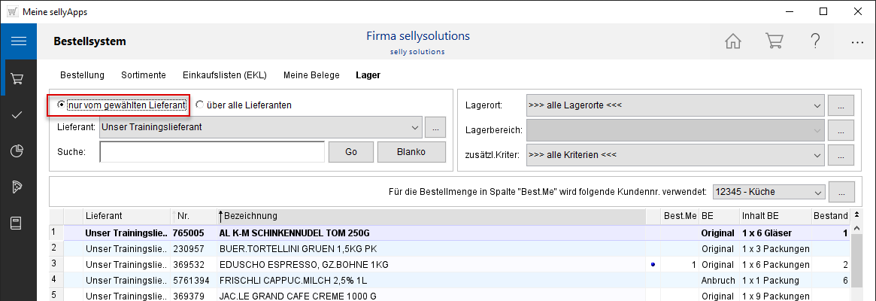This screenshot has height=301, width=876.
Task: Expand the Lieferant dropdown
Action: point(412,127)
